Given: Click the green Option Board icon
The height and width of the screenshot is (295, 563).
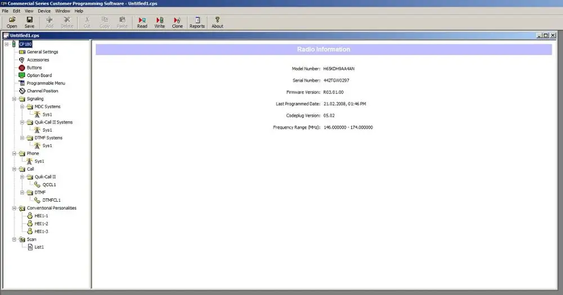Looking at the screenshot, I should [x=22, y=75].
